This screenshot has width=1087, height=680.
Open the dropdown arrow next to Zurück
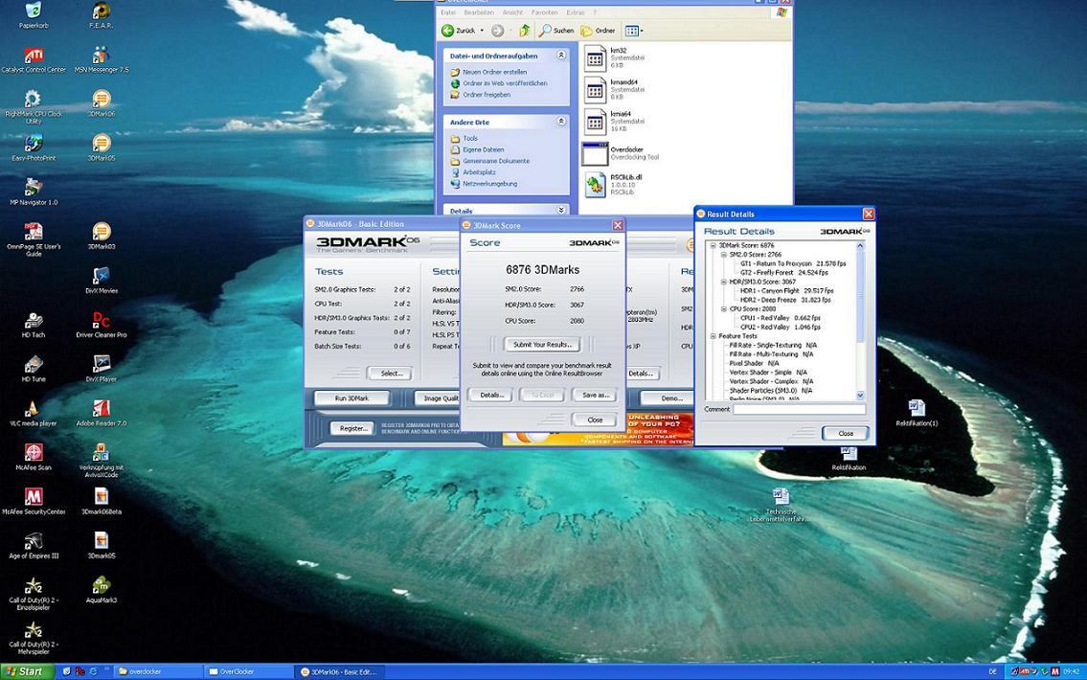(482, 31)
